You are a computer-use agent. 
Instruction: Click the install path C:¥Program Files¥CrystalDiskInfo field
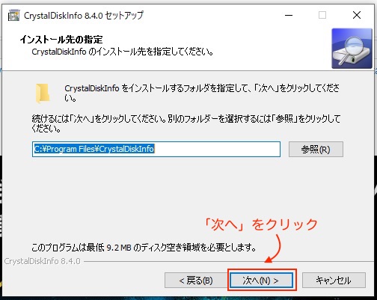[156, 149]
